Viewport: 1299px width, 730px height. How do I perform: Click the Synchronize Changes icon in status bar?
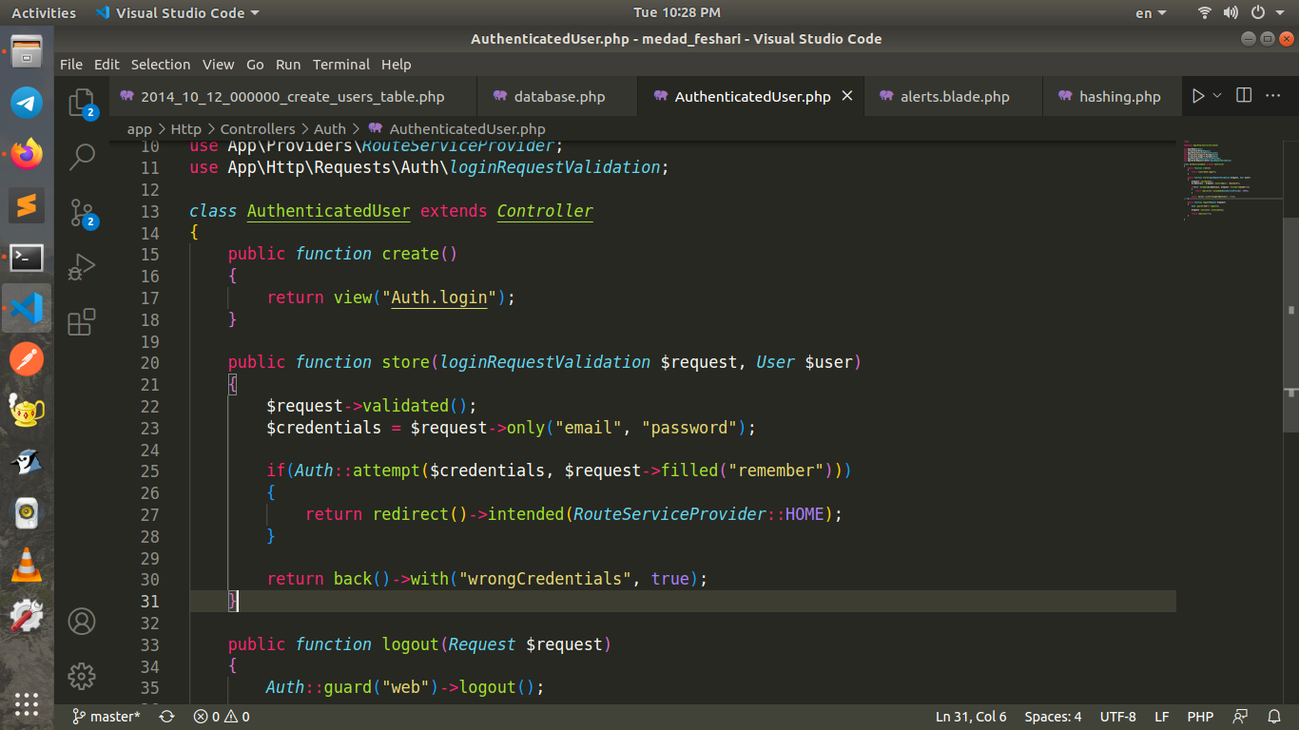pyautogui.click(x=167, y=717)
